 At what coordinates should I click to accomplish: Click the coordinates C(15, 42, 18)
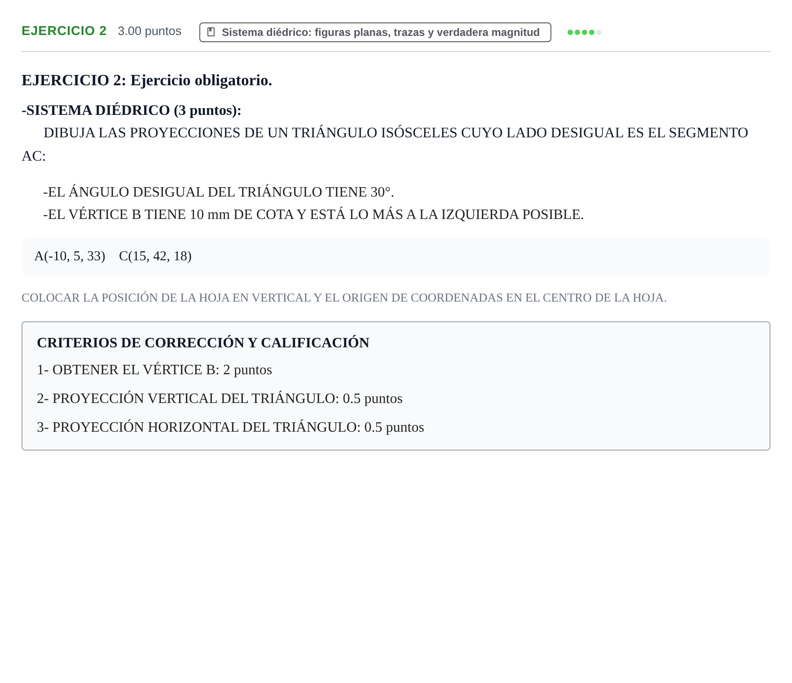tap(155, 256)
